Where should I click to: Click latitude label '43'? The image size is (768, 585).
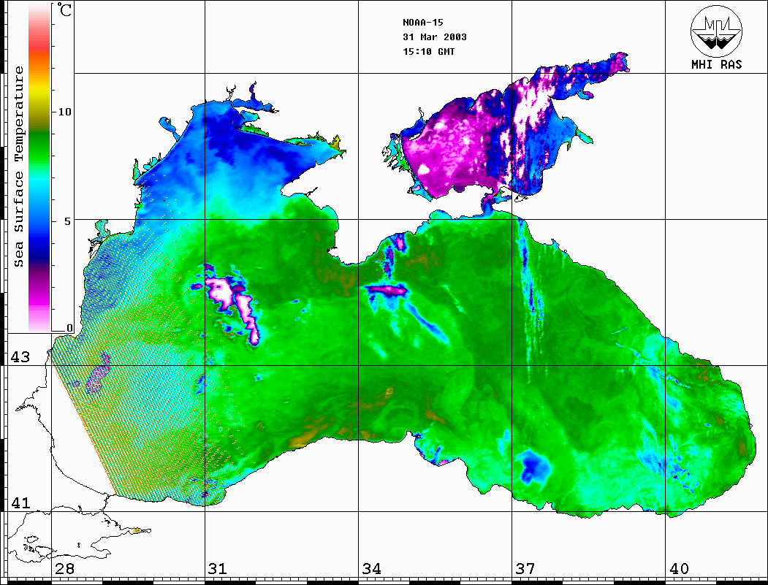20,357
